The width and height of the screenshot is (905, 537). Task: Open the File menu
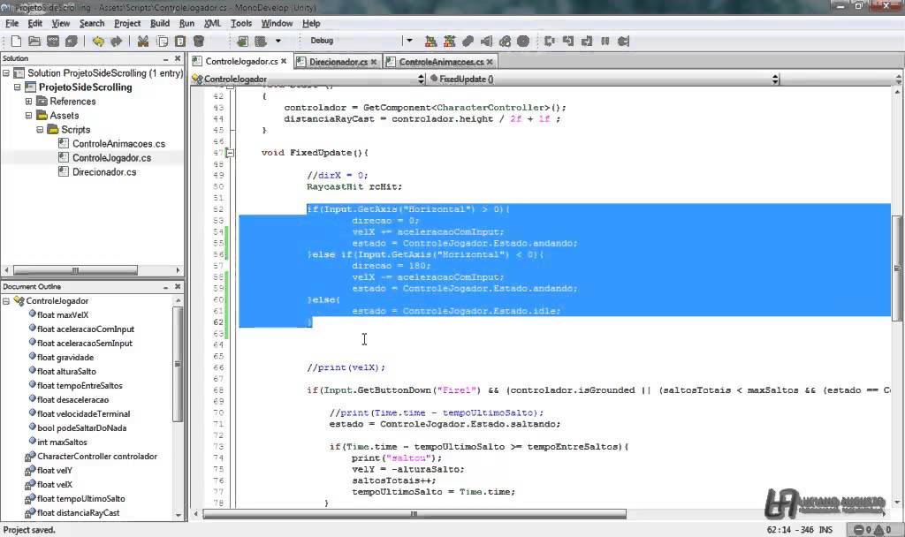[11, 23]
